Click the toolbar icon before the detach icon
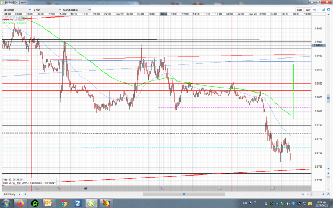 pyautogui.click(x=323, y=10)
